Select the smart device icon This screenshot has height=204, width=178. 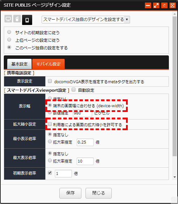(27, 20)
